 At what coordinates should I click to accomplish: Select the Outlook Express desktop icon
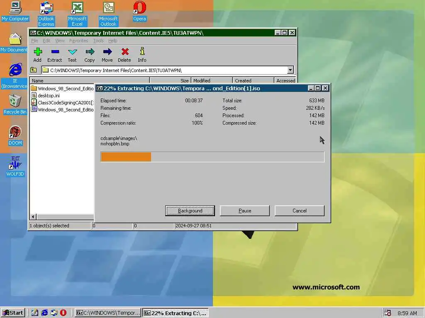click(x=46, y=14)
